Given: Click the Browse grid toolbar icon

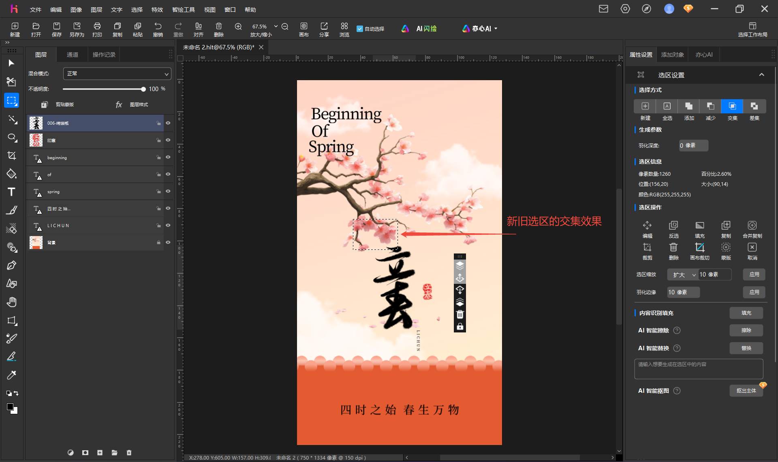Looking at the screenshot, I should 344,29.
